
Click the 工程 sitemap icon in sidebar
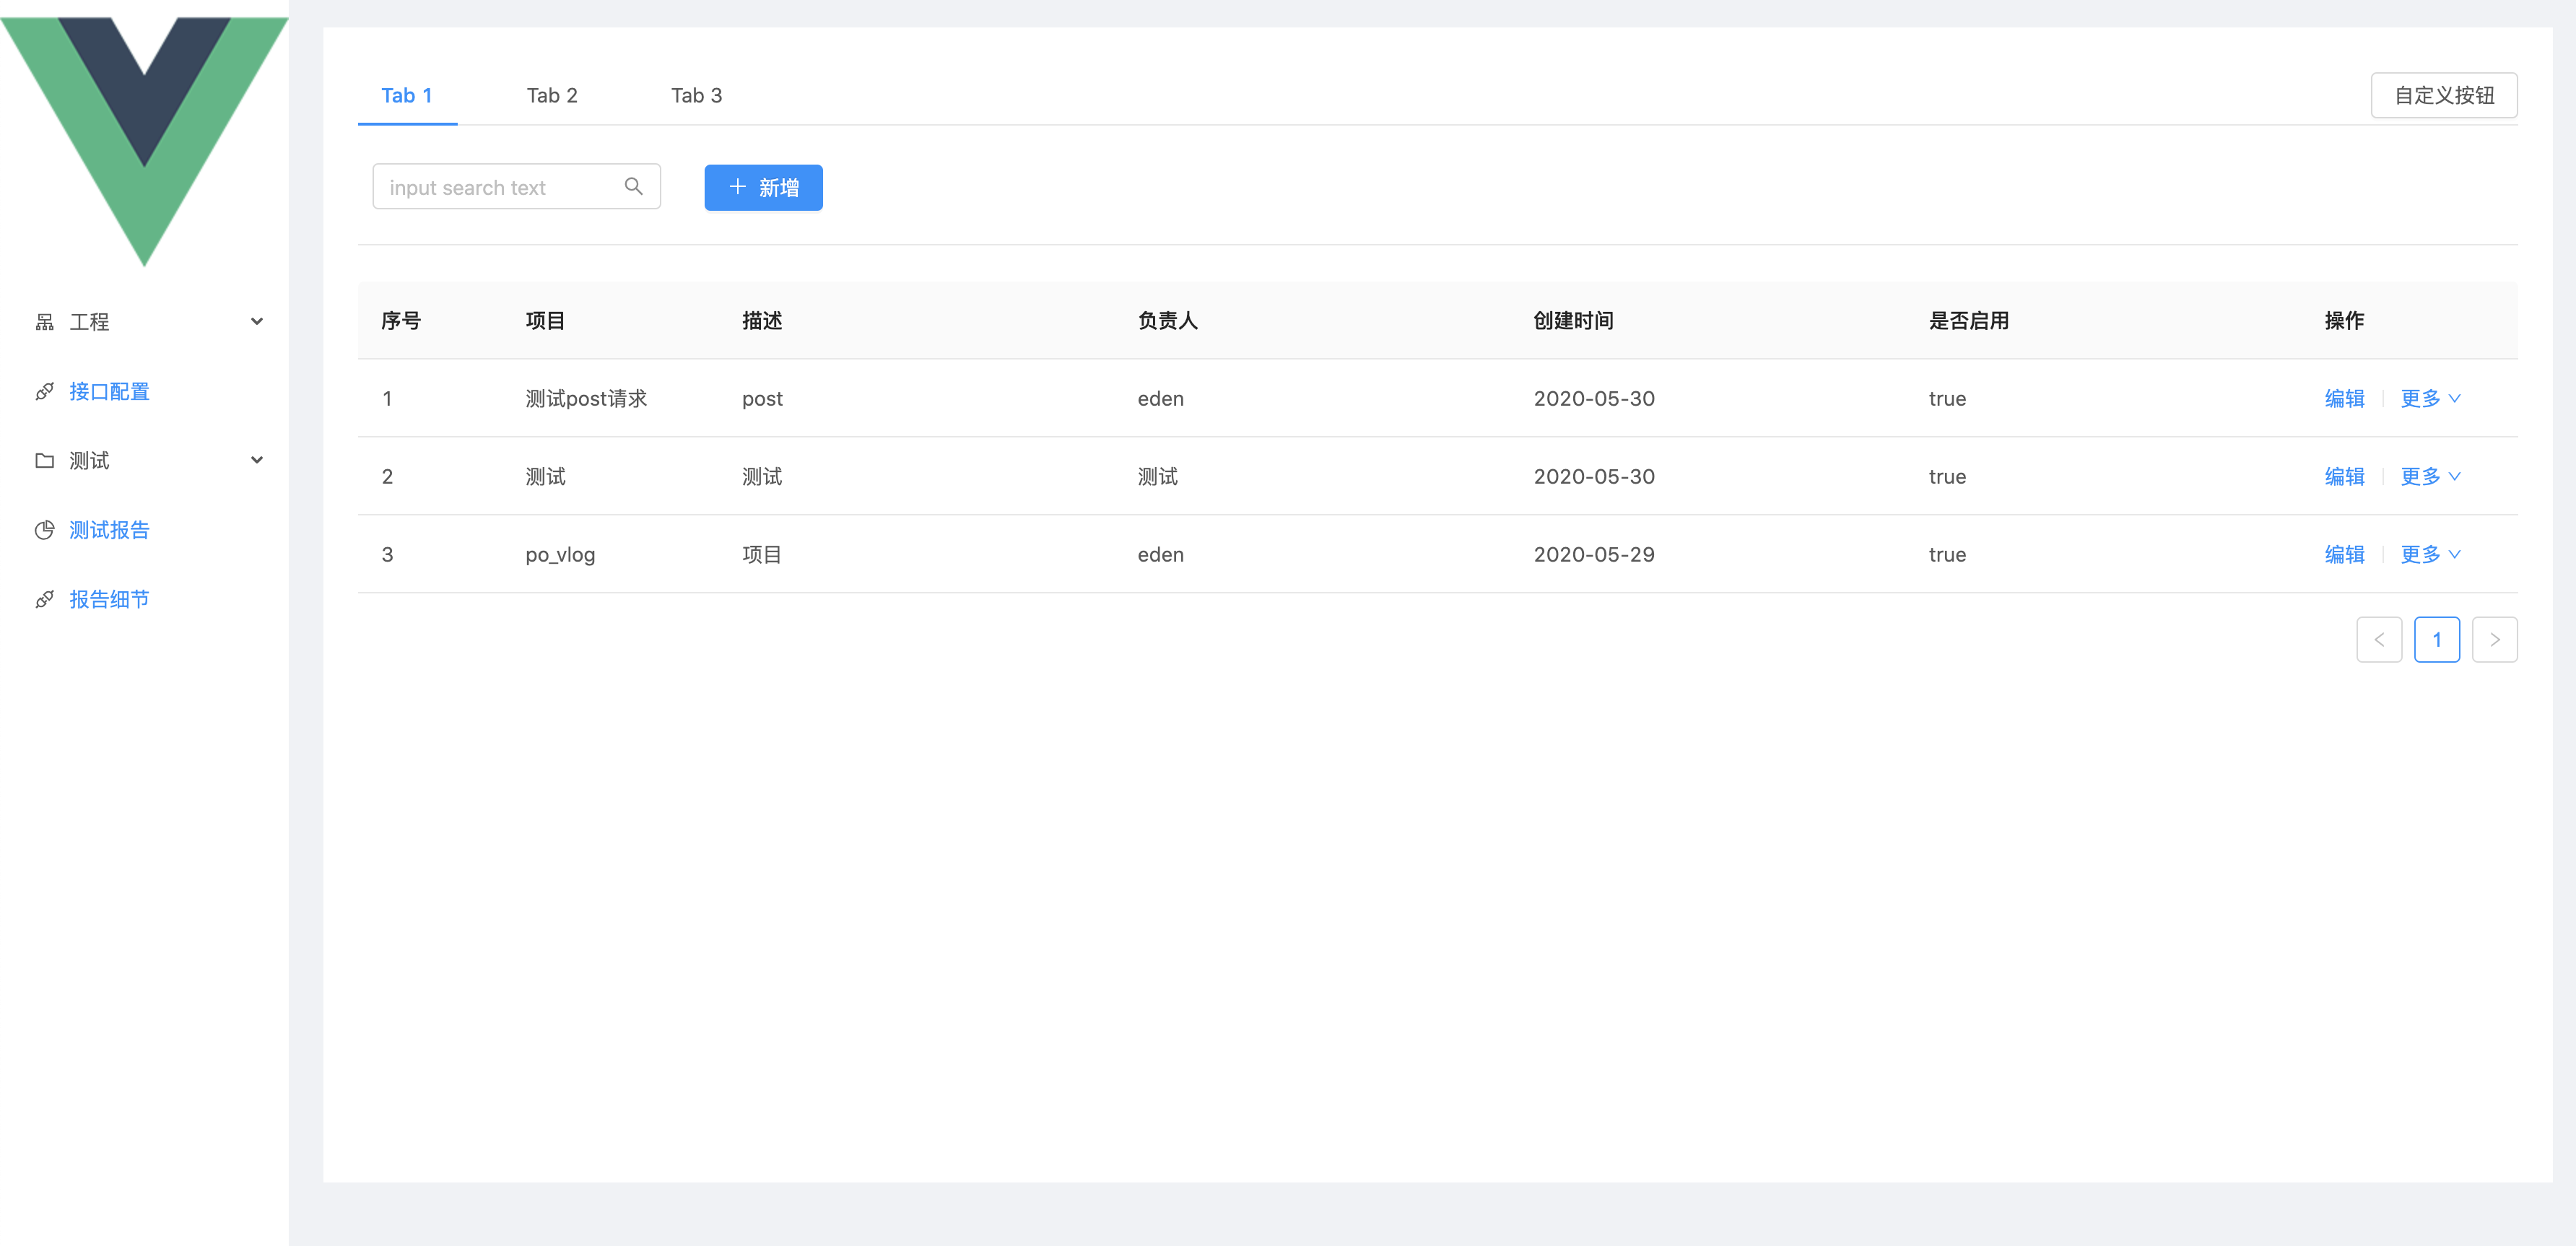click(x=44, y=322)
